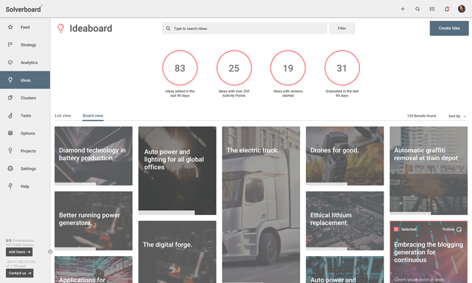Open the notifications bell
The image size is (472, 283).
pyautogui.click(x=446, y=9)
